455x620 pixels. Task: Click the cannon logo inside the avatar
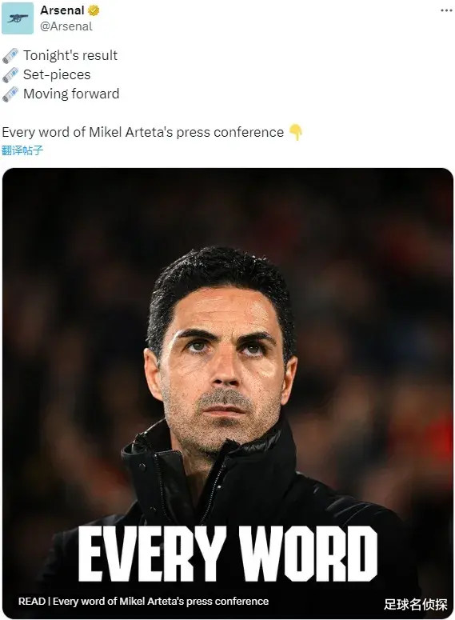coord(18,18)
